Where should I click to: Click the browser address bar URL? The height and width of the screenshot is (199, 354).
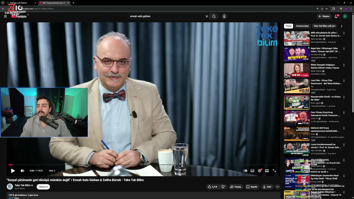click(37, 9)
